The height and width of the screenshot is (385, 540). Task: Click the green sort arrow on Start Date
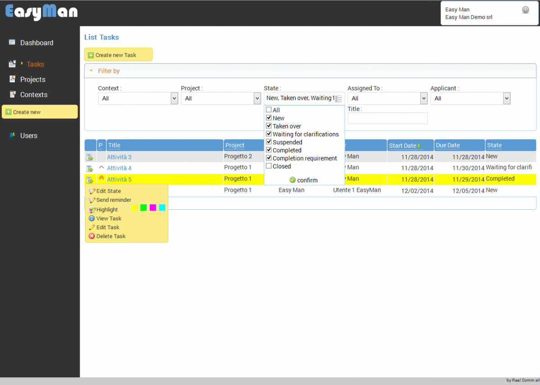[419, 146]
